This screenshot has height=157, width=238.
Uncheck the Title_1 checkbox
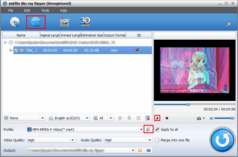(16, 50)
